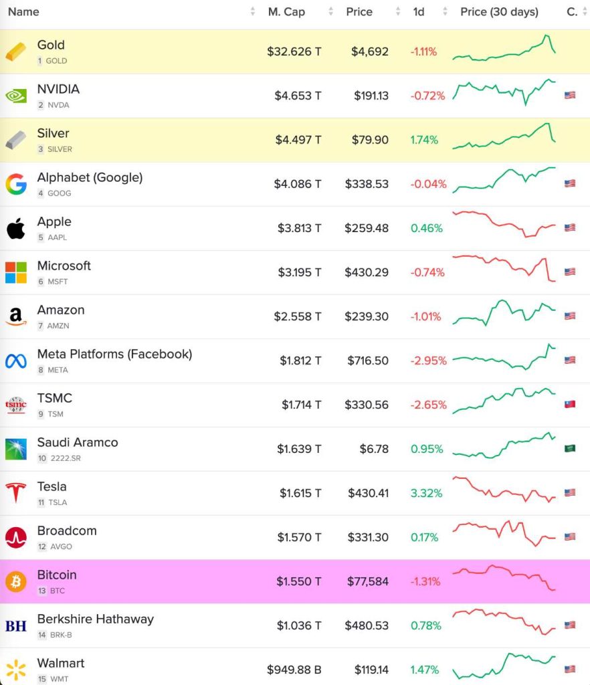Click the Walmart spark logo

tap(16, 670)
